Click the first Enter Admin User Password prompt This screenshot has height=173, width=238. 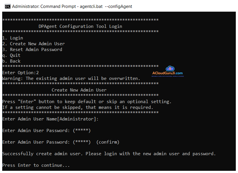click(x=46, y=130)
